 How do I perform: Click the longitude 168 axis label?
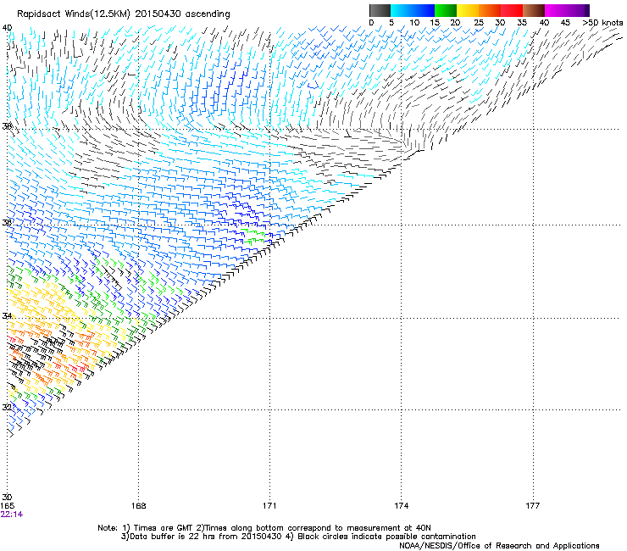[138, 506]
